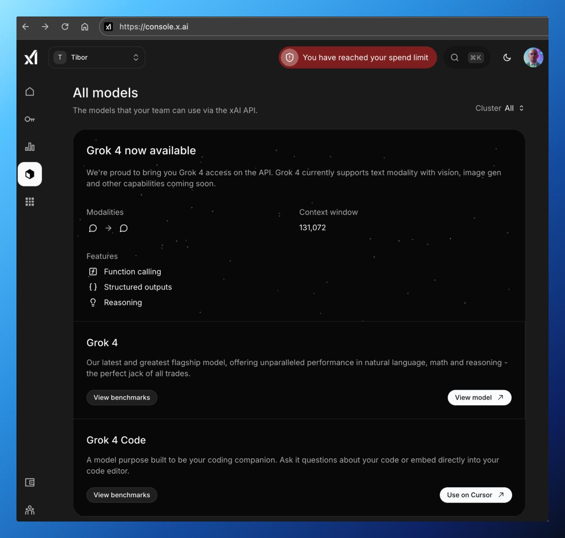Open search with the ⌘K field
This screenshot has width=565, height=538.
tap(467, 57)
